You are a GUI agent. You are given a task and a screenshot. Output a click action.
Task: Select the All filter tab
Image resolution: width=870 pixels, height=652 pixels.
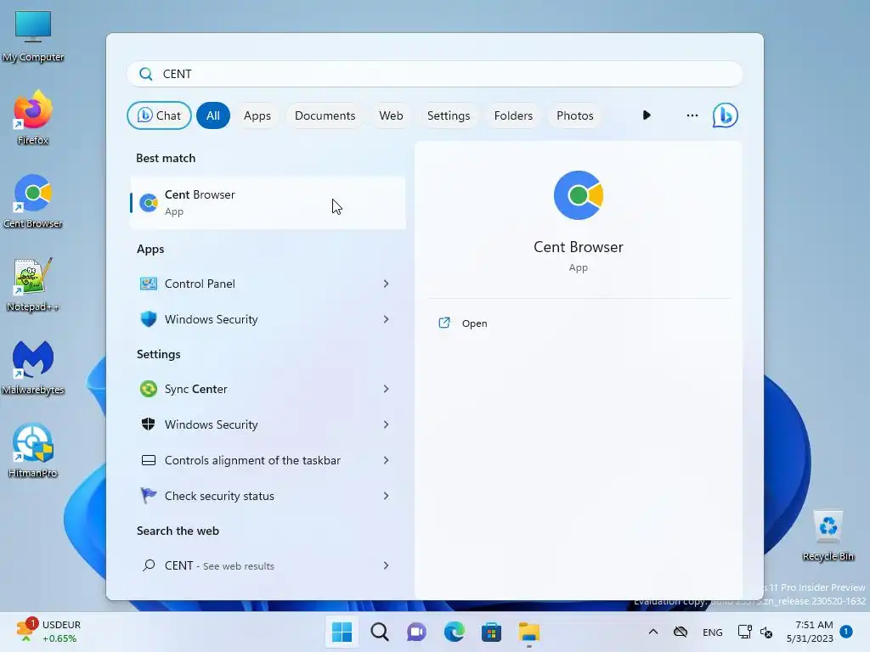click(x=213, y=115)
